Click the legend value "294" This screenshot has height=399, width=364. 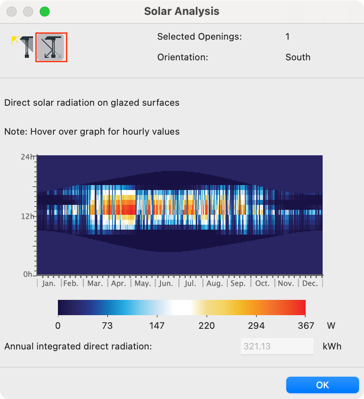point(256,325)
